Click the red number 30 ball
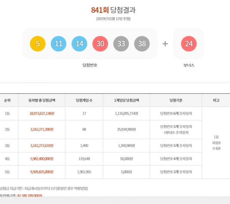Screen dimensions: 230x204 pos(100,44)
